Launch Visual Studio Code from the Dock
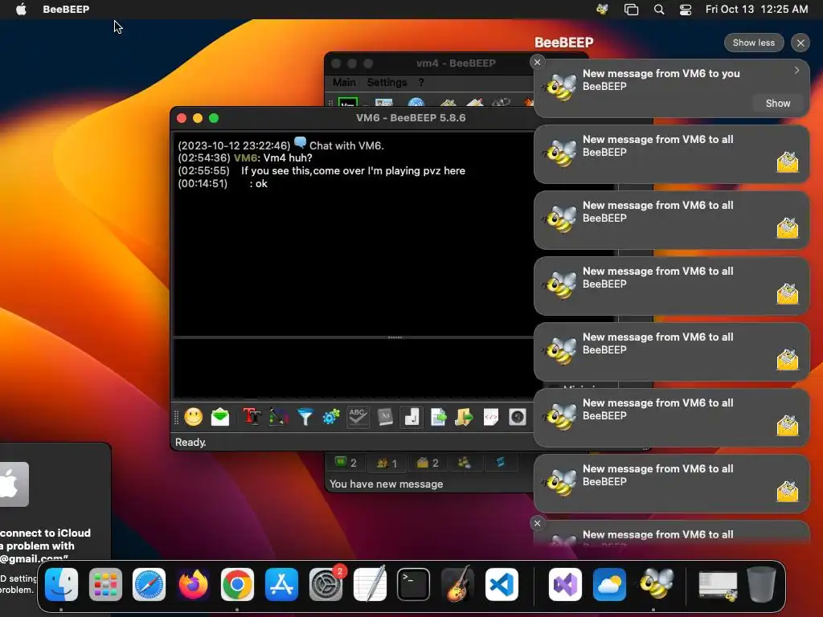Screen dimensions: 823x617 (x=502, y=584)
